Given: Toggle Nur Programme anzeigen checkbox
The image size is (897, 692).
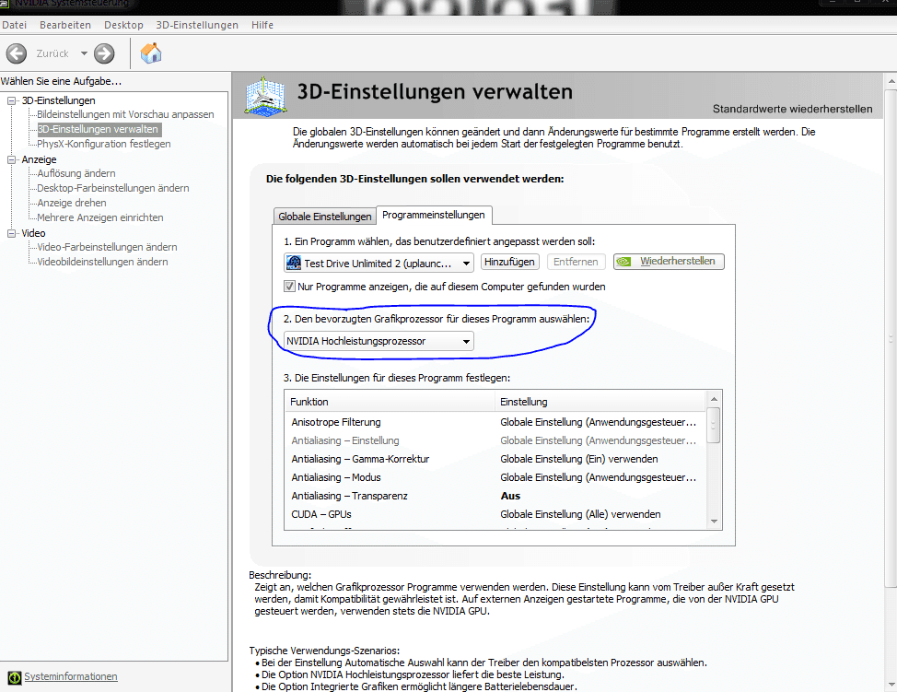Looking at the screenshot, I should click(x=290, y=287).
